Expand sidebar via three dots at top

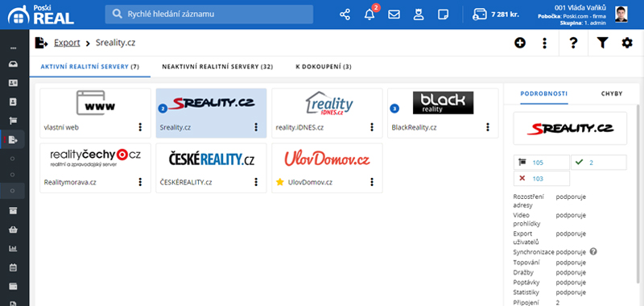(13, 48)
